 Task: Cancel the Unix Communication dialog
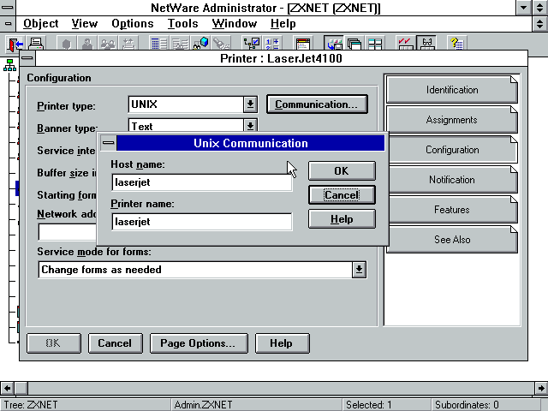coord(342,195)
